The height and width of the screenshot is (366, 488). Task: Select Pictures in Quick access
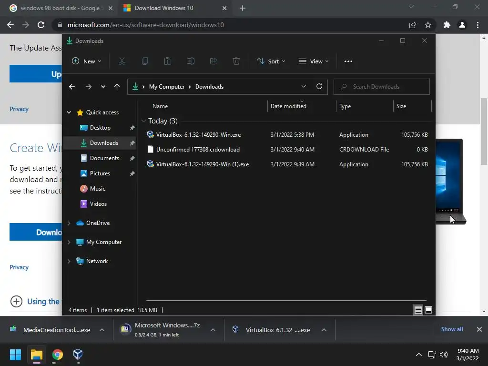click(x=100, y=173)
